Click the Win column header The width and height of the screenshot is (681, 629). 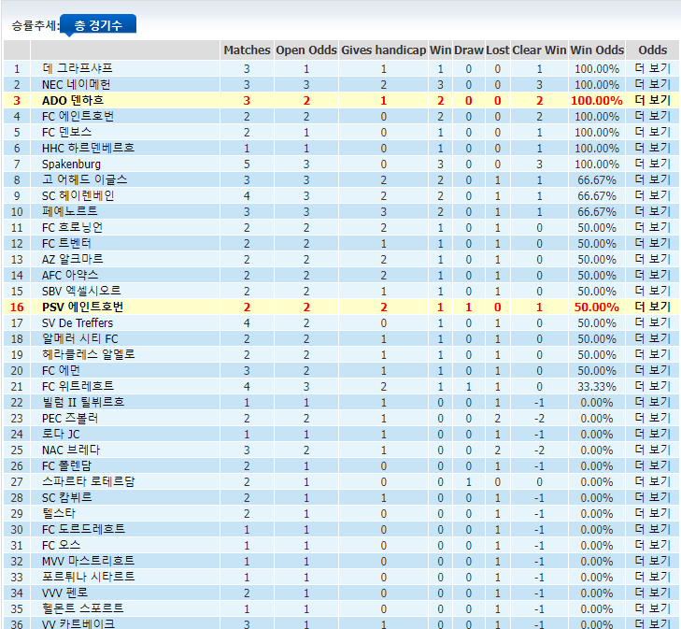[440, 50]
